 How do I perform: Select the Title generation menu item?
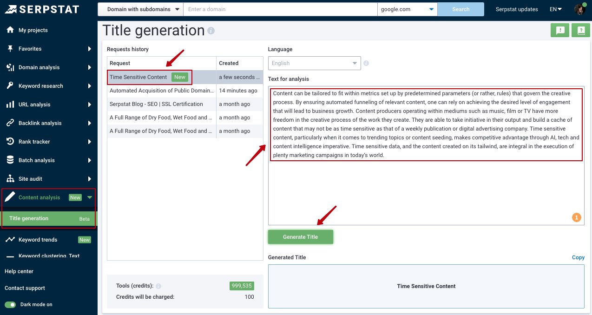pos(49,218)
